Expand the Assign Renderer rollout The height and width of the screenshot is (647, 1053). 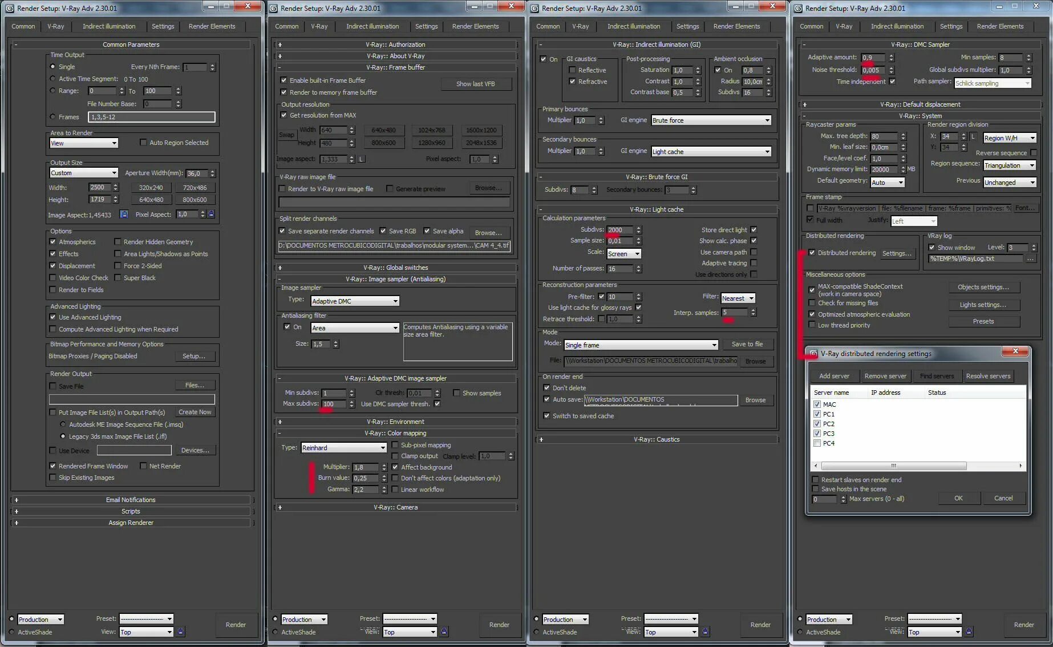coord(131,523)
